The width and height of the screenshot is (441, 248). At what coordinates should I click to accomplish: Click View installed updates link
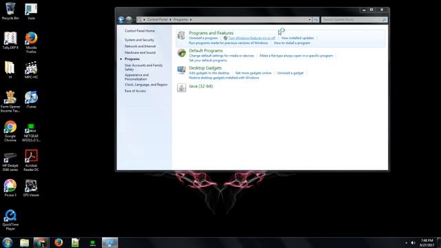click(x=297, y=38)
